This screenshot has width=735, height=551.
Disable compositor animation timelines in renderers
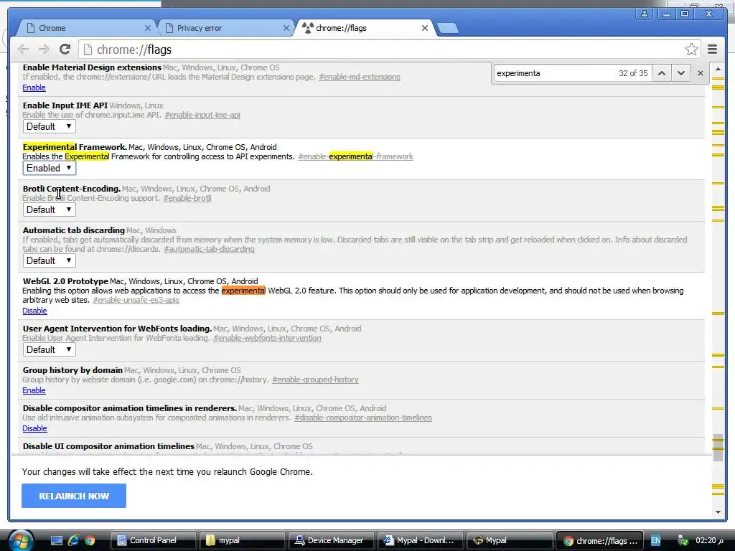[34, 428]
